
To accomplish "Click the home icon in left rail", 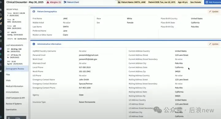I will [1, 10].
